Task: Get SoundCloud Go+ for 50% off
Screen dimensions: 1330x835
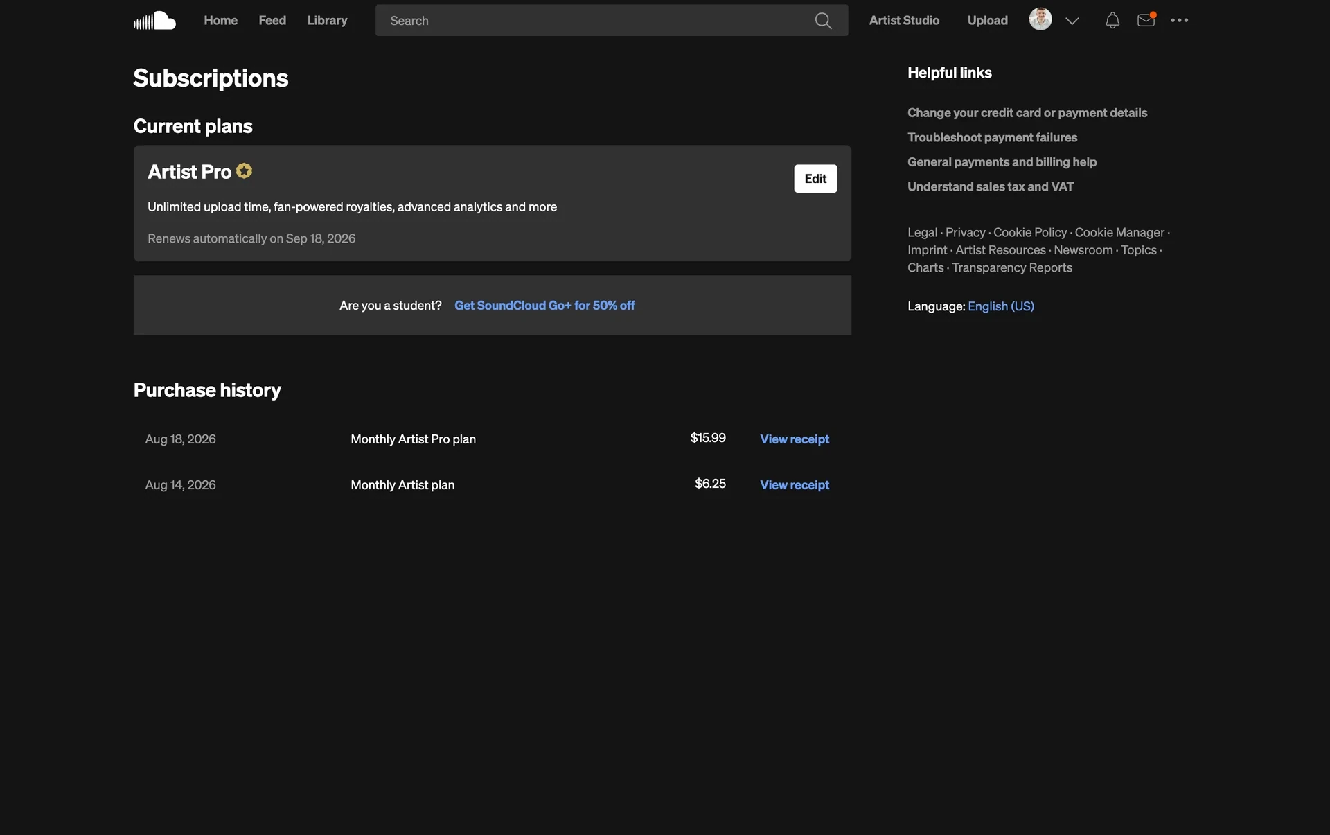Action: (x=544, y=306)
